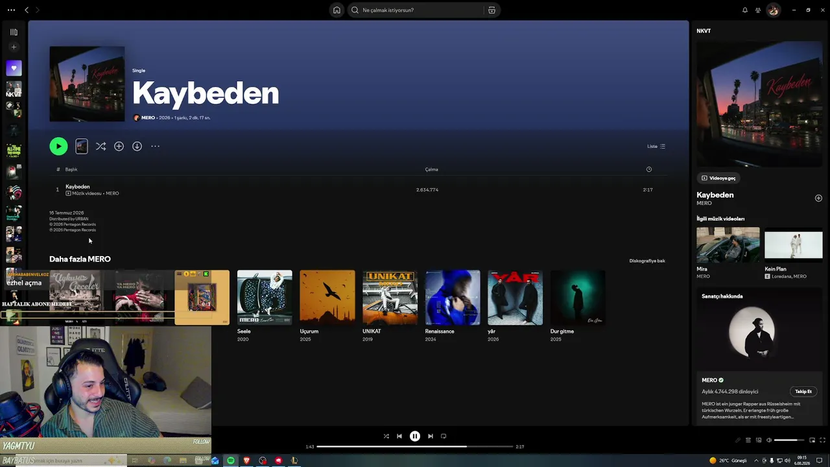830x467 pixels.
Task: Open the Uçurum album card
Action: (327, 305)
